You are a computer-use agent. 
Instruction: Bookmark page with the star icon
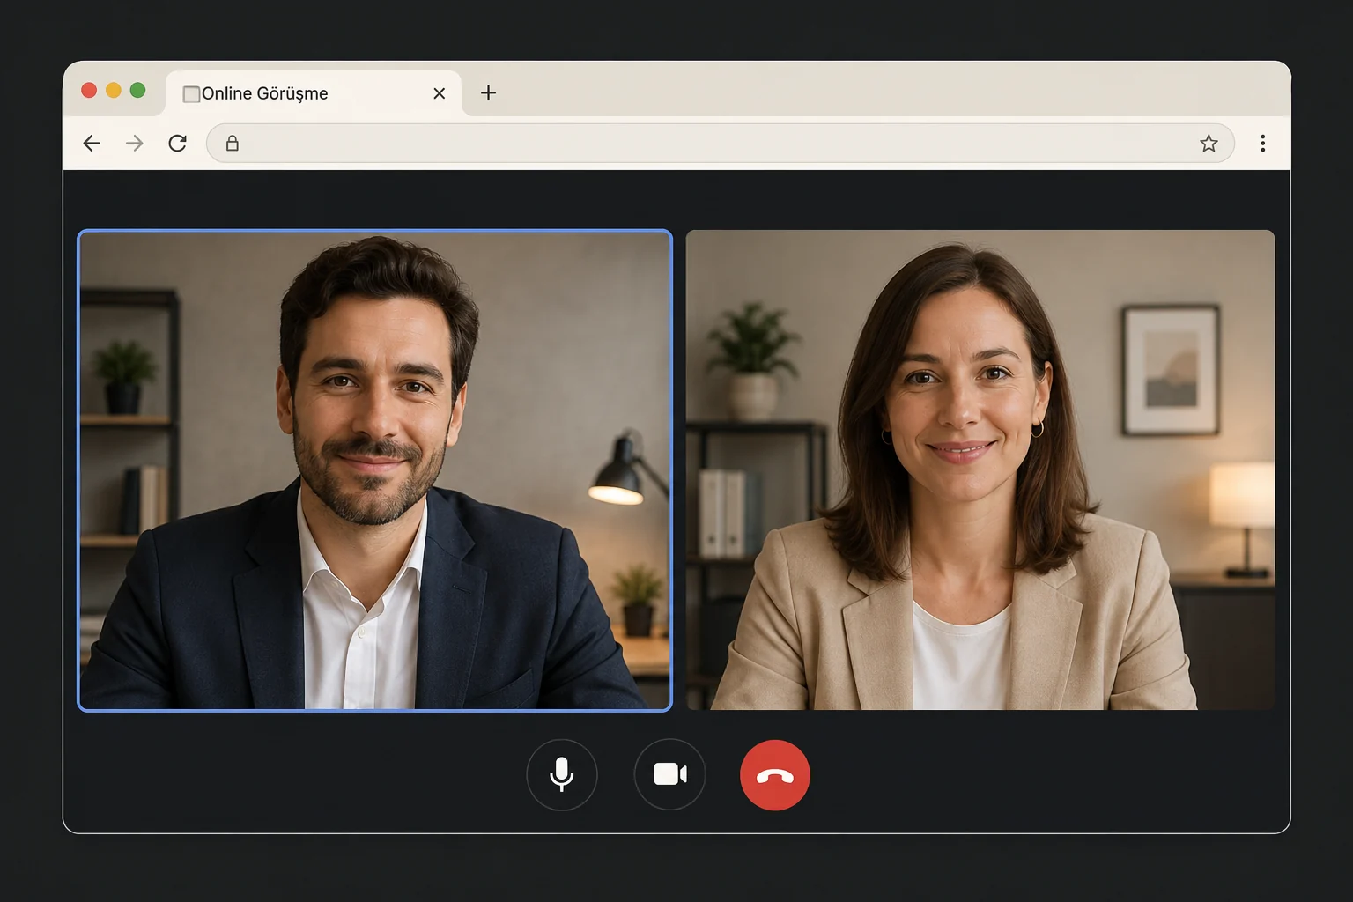click(1209, 143)
